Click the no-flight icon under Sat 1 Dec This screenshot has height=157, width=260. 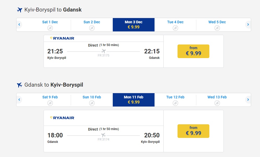click(x=50, y=28)
